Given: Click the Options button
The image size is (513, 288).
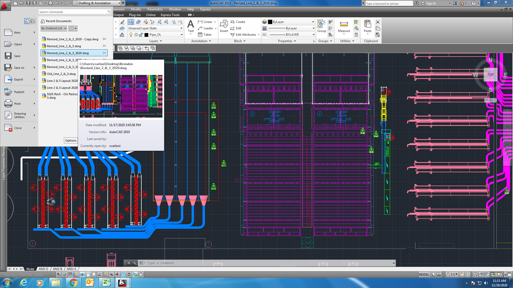Looking at the screenshot, I should [71, 141].
